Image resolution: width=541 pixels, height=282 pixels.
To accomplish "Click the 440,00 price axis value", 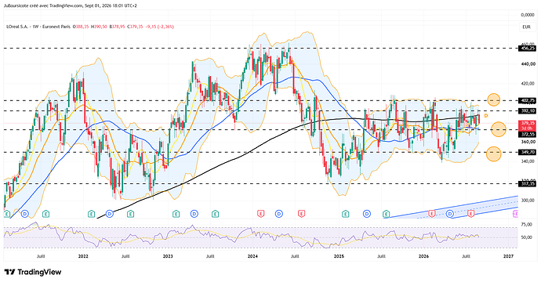I will 528,63.
